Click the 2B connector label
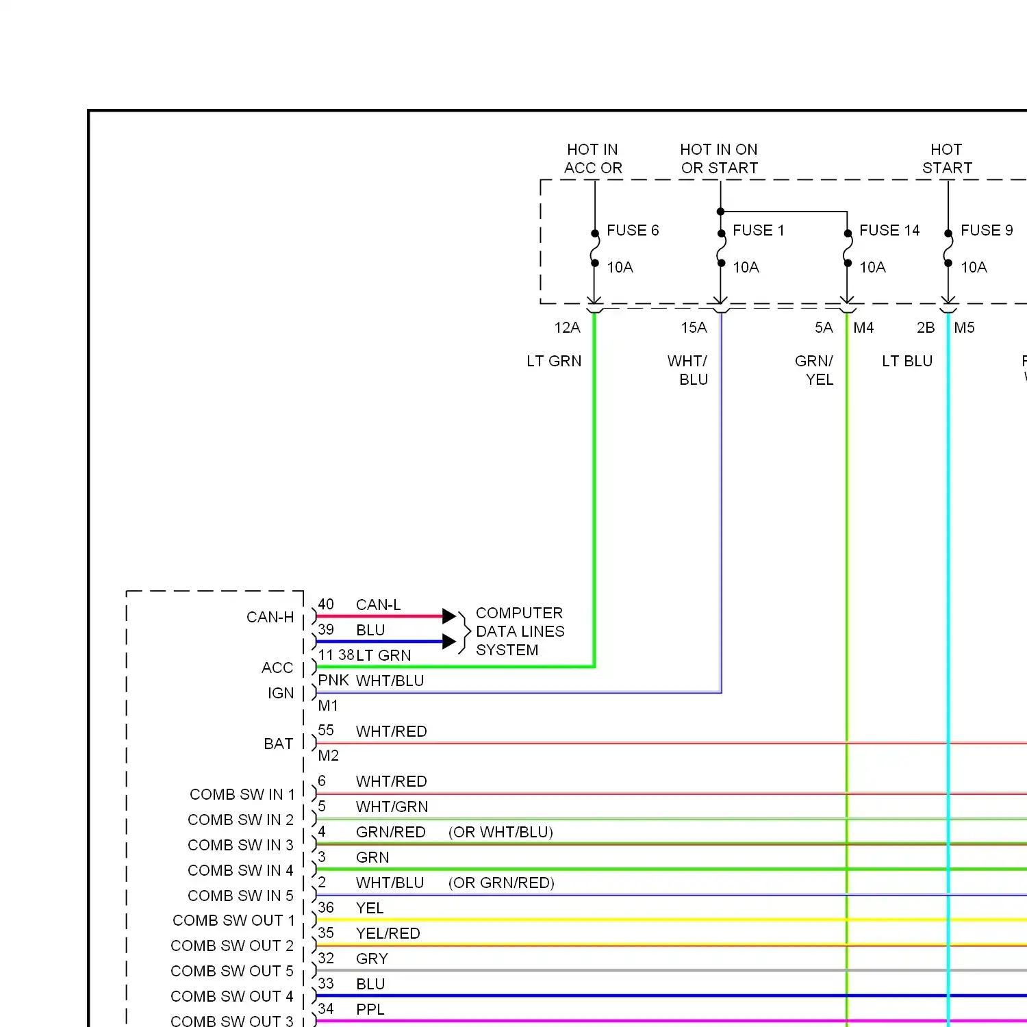The width and height of the screenshot is (1027, 1027). [926, 328]
